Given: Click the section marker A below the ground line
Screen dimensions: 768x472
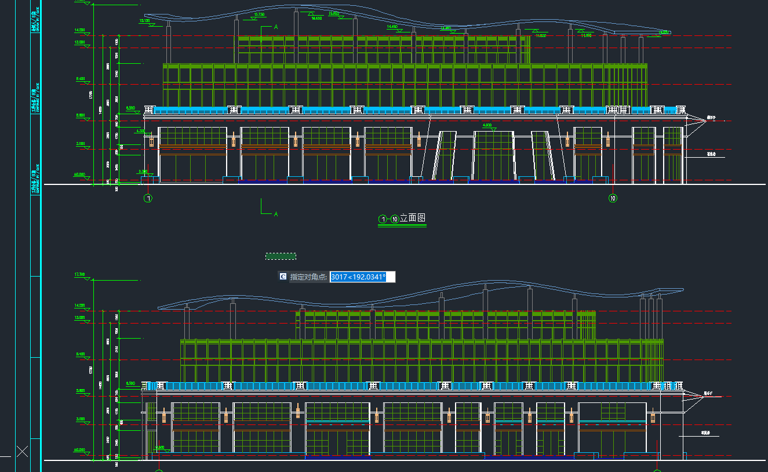Looking at the screenshot, I should [275, 214].
